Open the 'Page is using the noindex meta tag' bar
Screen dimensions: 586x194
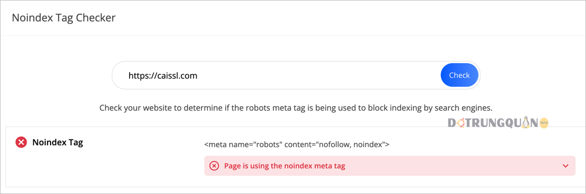390,166
